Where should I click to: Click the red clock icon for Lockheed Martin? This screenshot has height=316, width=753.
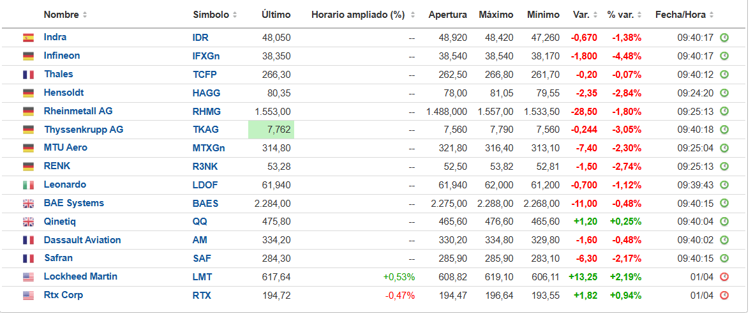click(x=724, y=277)
